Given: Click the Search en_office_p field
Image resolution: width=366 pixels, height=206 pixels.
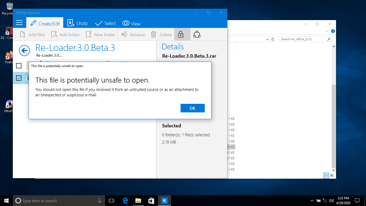Looking at the screenshot, I should (x=303, y=39).
